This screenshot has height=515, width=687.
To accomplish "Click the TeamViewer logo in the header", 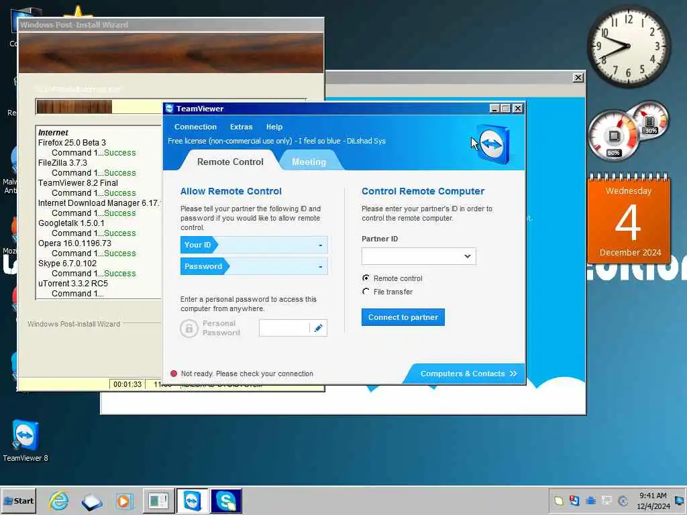I will point(493,144).
